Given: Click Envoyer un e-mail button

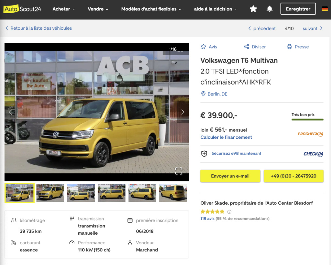Looking at the screenshot, I should click(x=230, y=176).
